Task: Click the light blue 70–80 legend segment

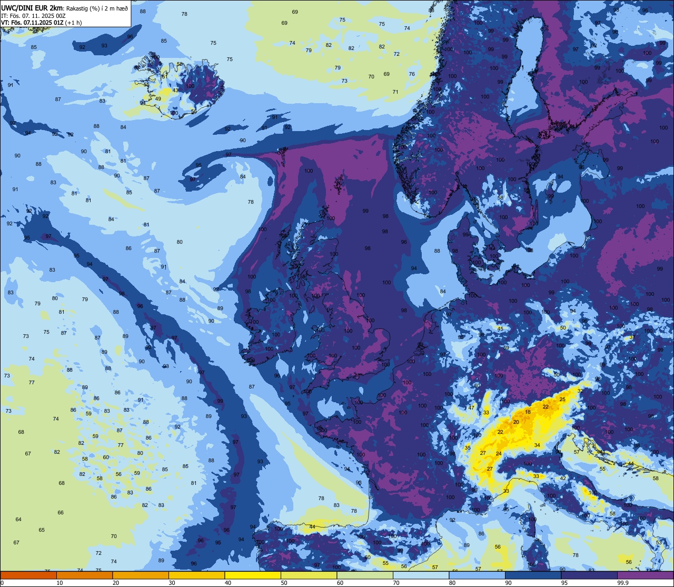Action: pos(421,575)
